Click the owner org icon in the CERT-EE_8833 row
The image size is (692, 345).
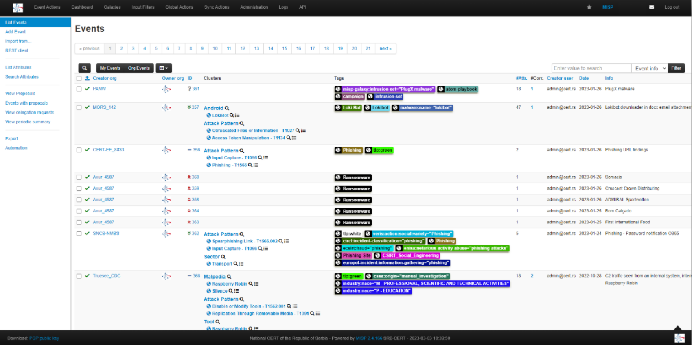click(x=166, y=150)
